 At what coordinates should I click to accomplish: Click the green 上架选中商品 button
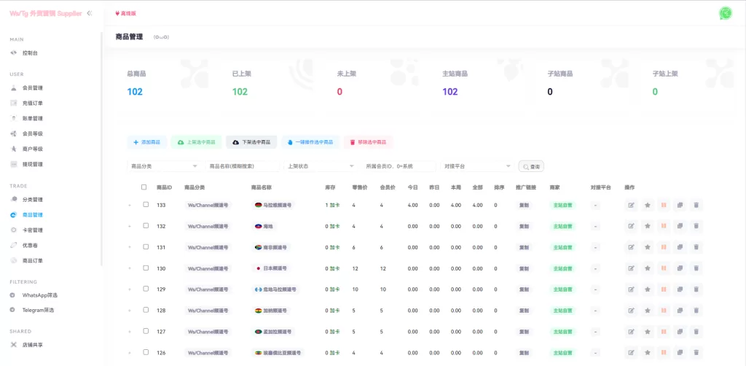196,142
